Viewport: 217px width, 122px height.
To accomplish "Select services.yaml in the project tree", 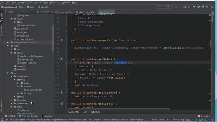I will point(21,36).
